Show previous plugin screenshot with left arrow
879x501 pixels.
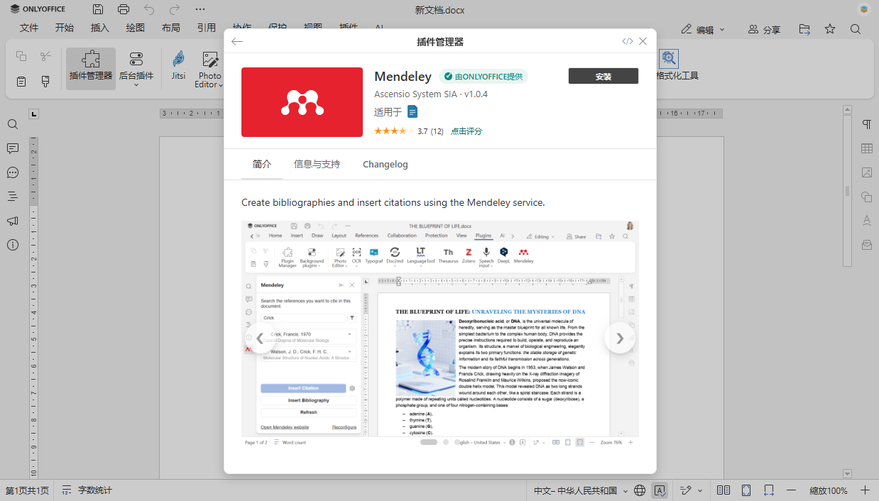point(260,338)
